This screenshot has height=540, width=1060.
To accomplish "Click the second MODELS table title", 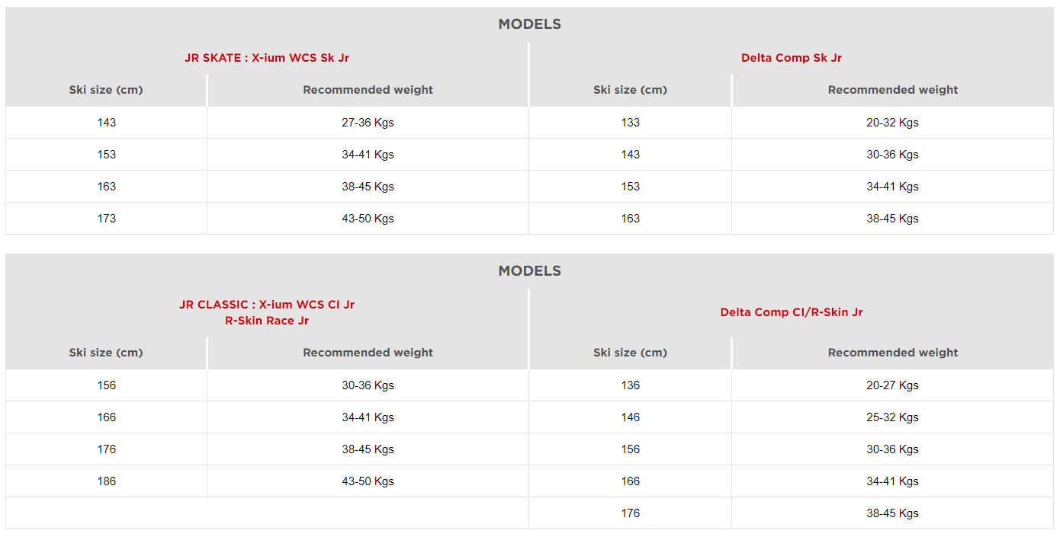I will coord(529,271).
